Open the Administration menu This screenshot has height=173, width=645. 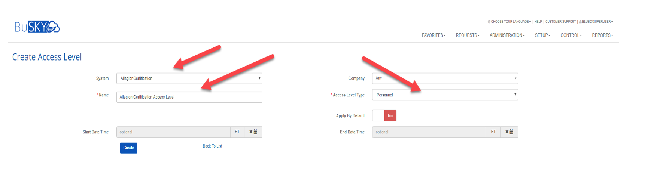507,35
